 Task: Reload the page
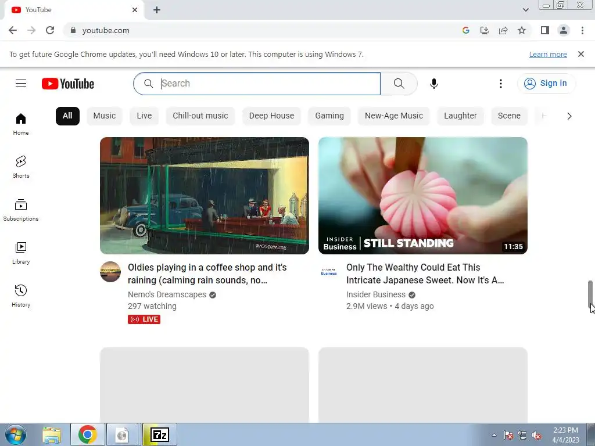[50, 30]
